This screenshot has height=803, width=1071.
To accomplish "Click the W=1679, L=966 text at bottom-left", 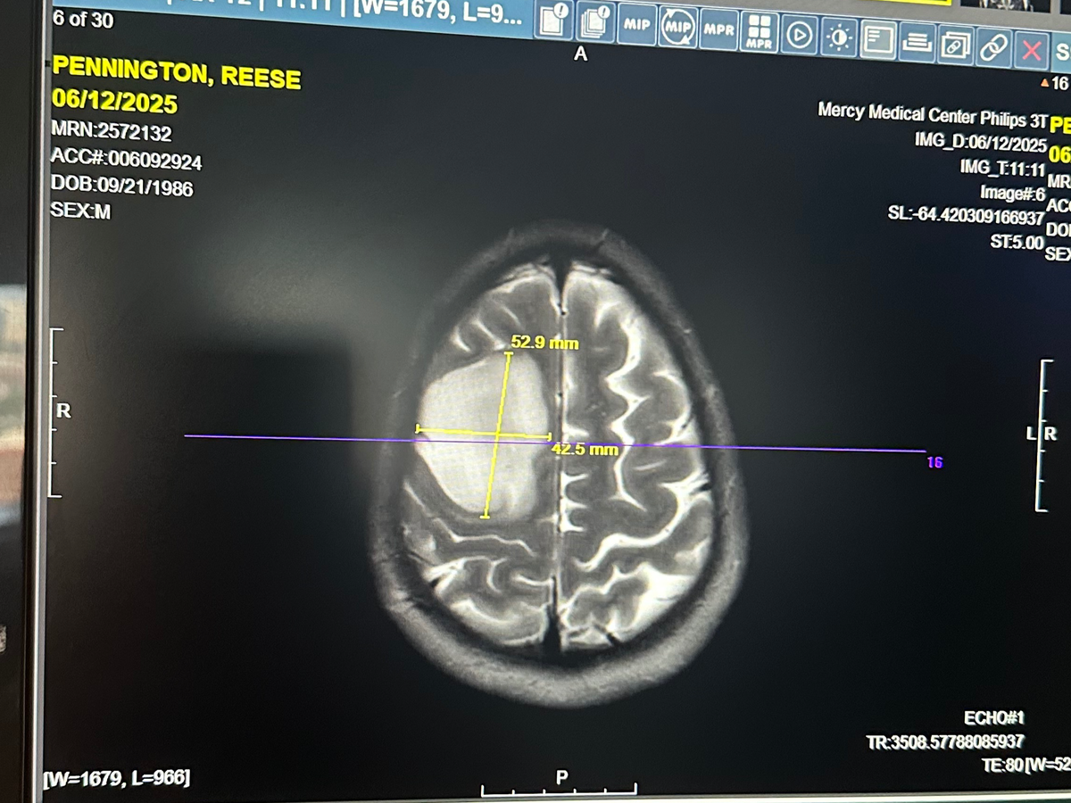I will point(116,778).
